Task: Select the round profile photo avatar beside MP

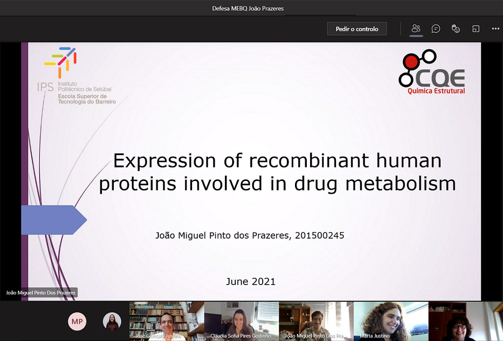Action: click(x=112, y=321)
